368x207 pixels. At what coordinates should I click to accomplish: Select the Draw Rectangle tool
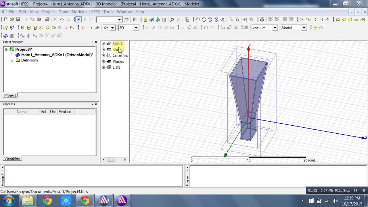(x=338, y=20)
